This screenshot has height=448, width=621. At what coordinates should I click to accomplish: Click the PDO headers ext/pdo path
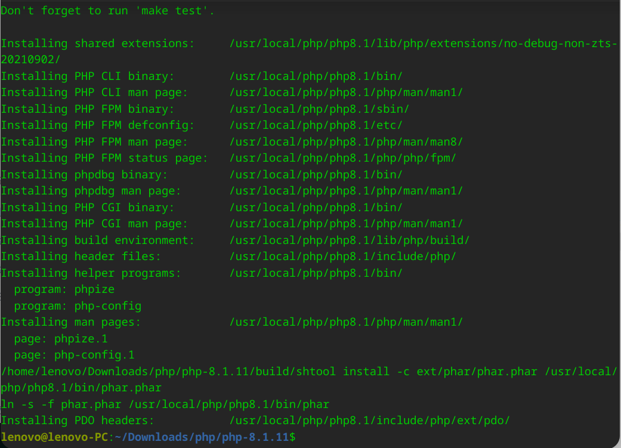(369, 421)
